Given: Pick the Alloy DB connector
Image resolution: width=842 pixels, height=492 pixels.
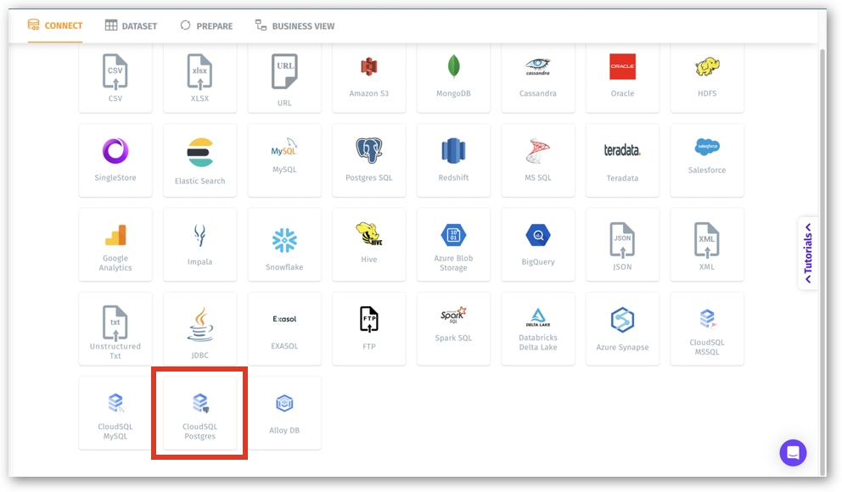Looking at the screenshot, I should [x=284, y=413].
